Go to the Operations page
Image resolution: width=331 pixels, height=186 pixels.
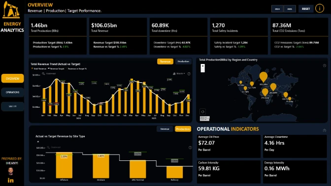point(12,93)
